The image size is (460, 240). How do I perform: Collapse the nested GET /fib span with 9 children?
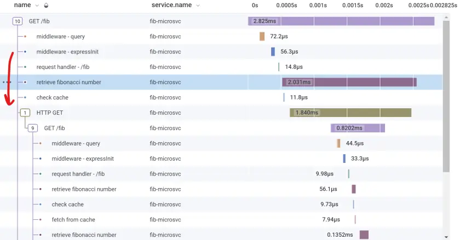click(x=33, y=128)
